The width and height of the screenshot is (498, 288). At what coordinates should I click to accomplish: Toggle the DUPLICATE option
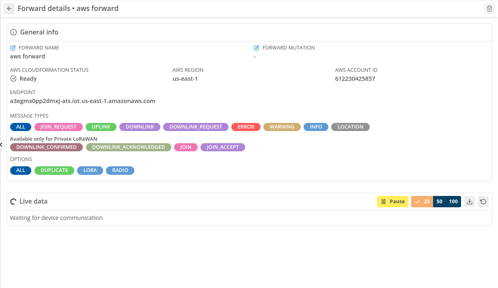point(54,170)
